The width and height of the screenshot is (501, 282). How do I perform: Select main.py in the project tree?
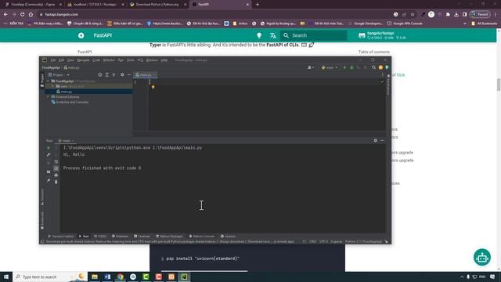click(66, 92)
